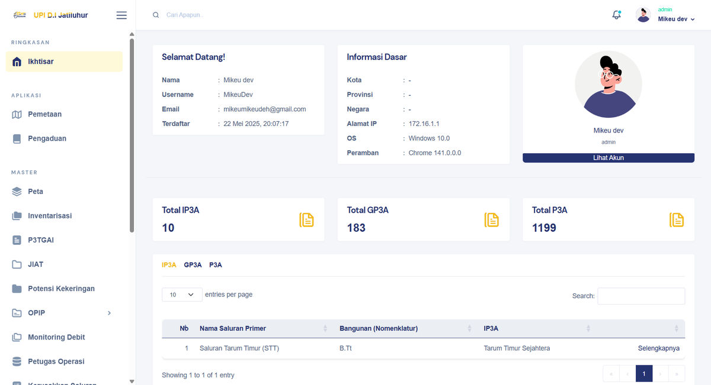Switch to the GP3A tab
This screenshot has height=385, width=711.
point(193,265)
